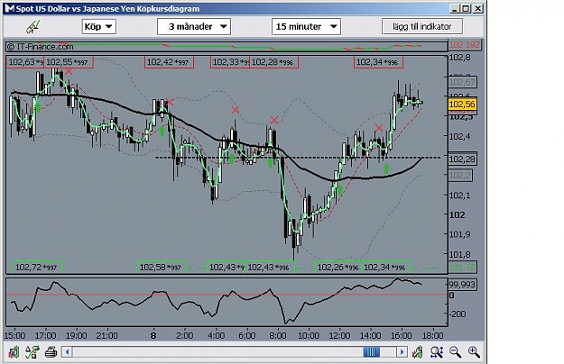Click the zoom-fit magnifier with arrows icon

(x=436, y=352)
